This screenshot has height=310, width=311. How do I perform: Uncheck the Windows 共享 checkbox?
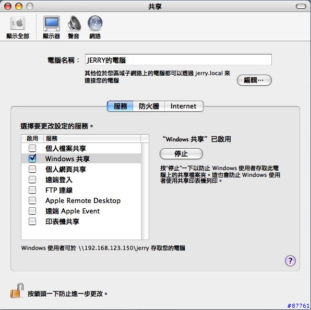click(x=32, y=159)
